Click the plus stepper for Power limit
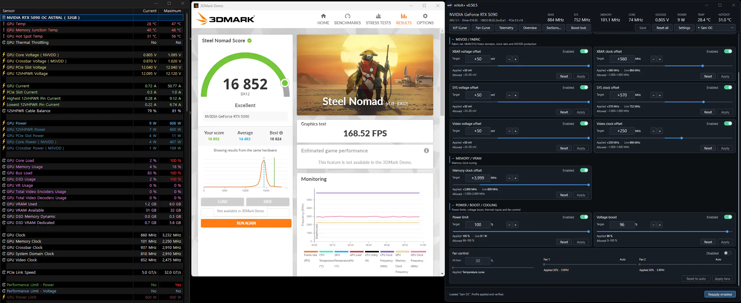Image resolution: width=741 pixels, height=303 pixels. [516, 225]
